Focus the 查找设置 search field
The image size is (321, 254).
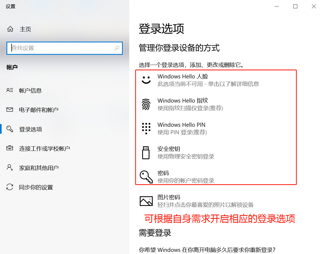pos(64,48)
